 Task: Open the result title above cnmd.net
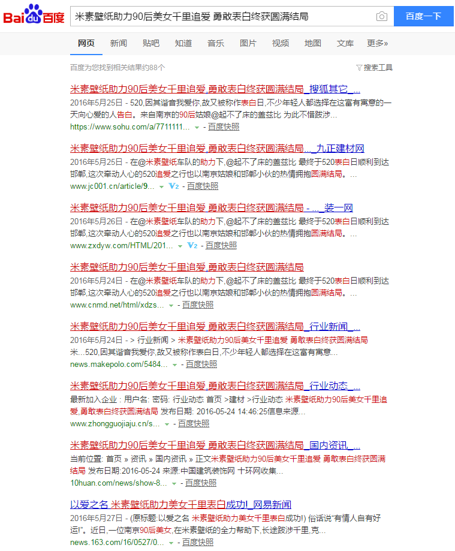click(187, 267)
